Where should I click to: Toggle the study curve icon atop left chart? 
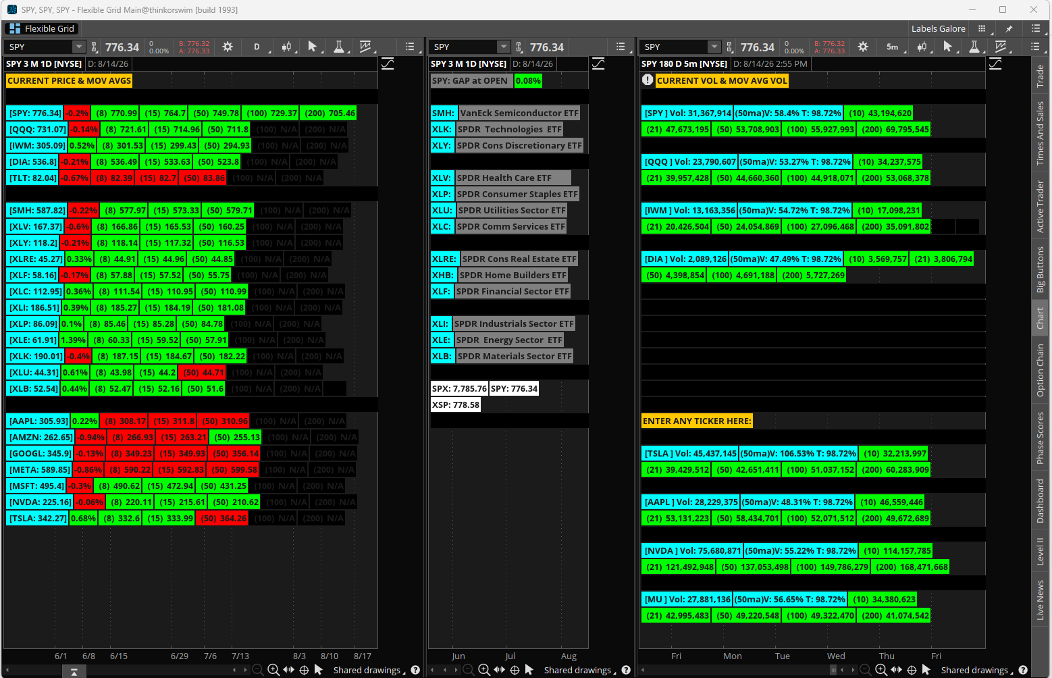tap(388, 63)
